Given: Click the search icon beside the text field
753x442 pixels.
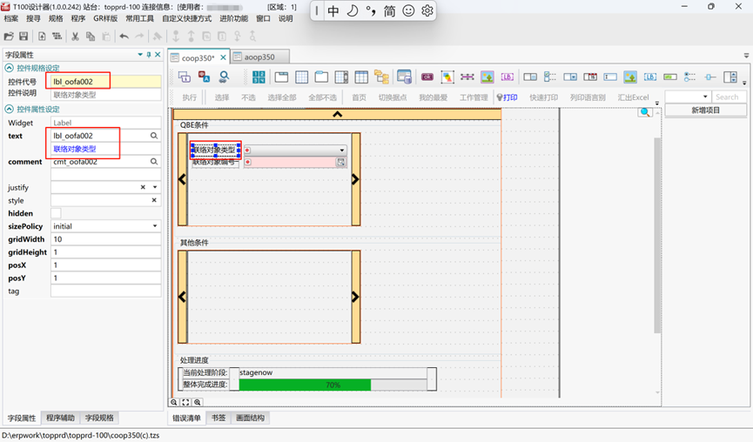Looking at the screenshot, I should click(x=154, y=136).
